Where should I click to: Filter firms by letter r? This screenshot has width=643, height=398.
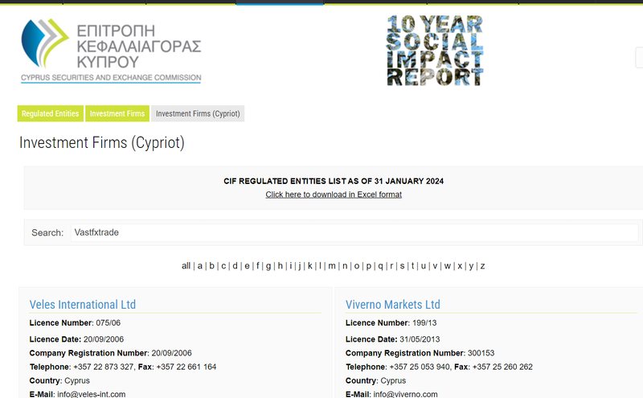tap(391, 266)
